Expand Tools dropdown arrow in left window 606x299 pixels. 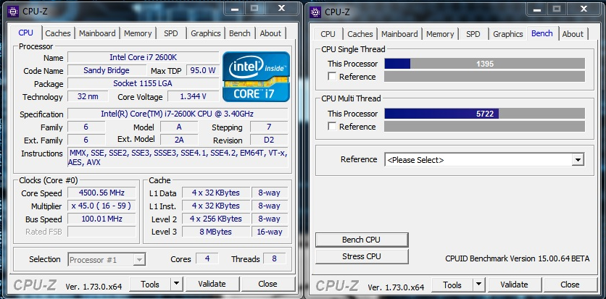click(177, 285)
